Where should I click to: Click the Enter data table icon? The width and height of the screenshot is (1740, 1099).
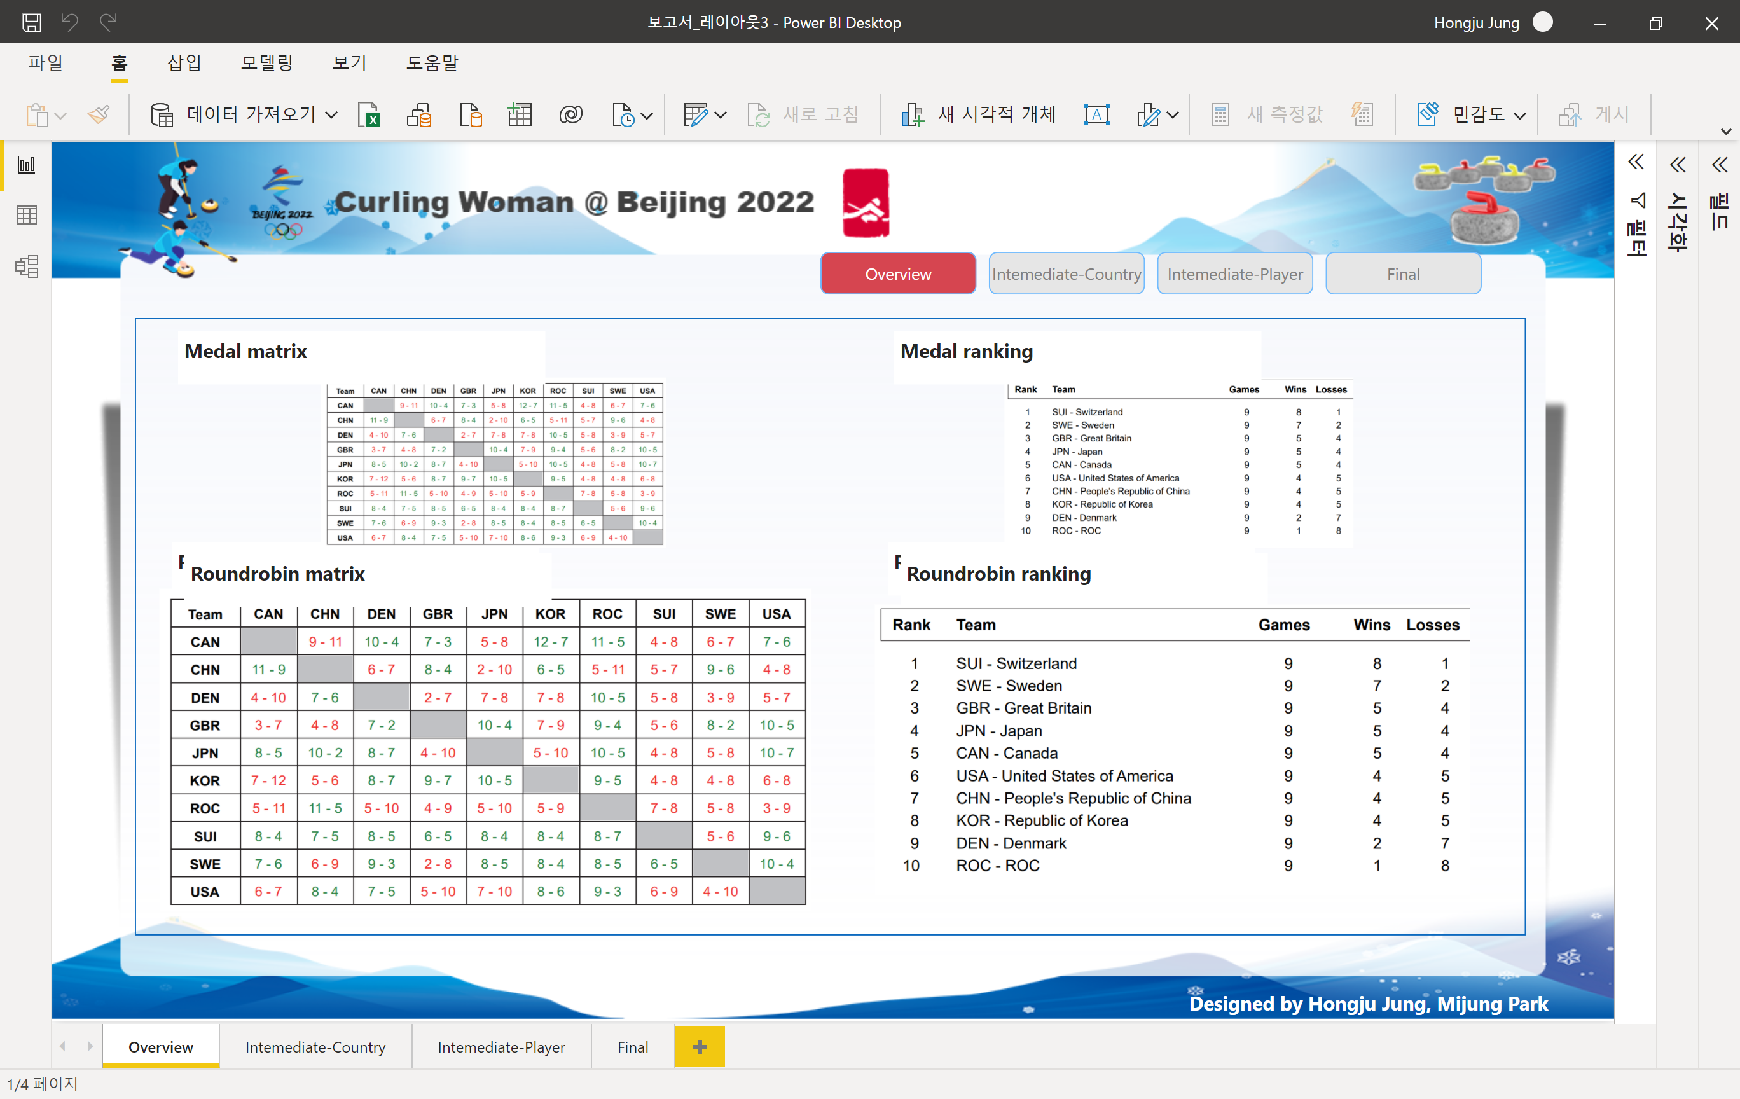click(520, 115)
